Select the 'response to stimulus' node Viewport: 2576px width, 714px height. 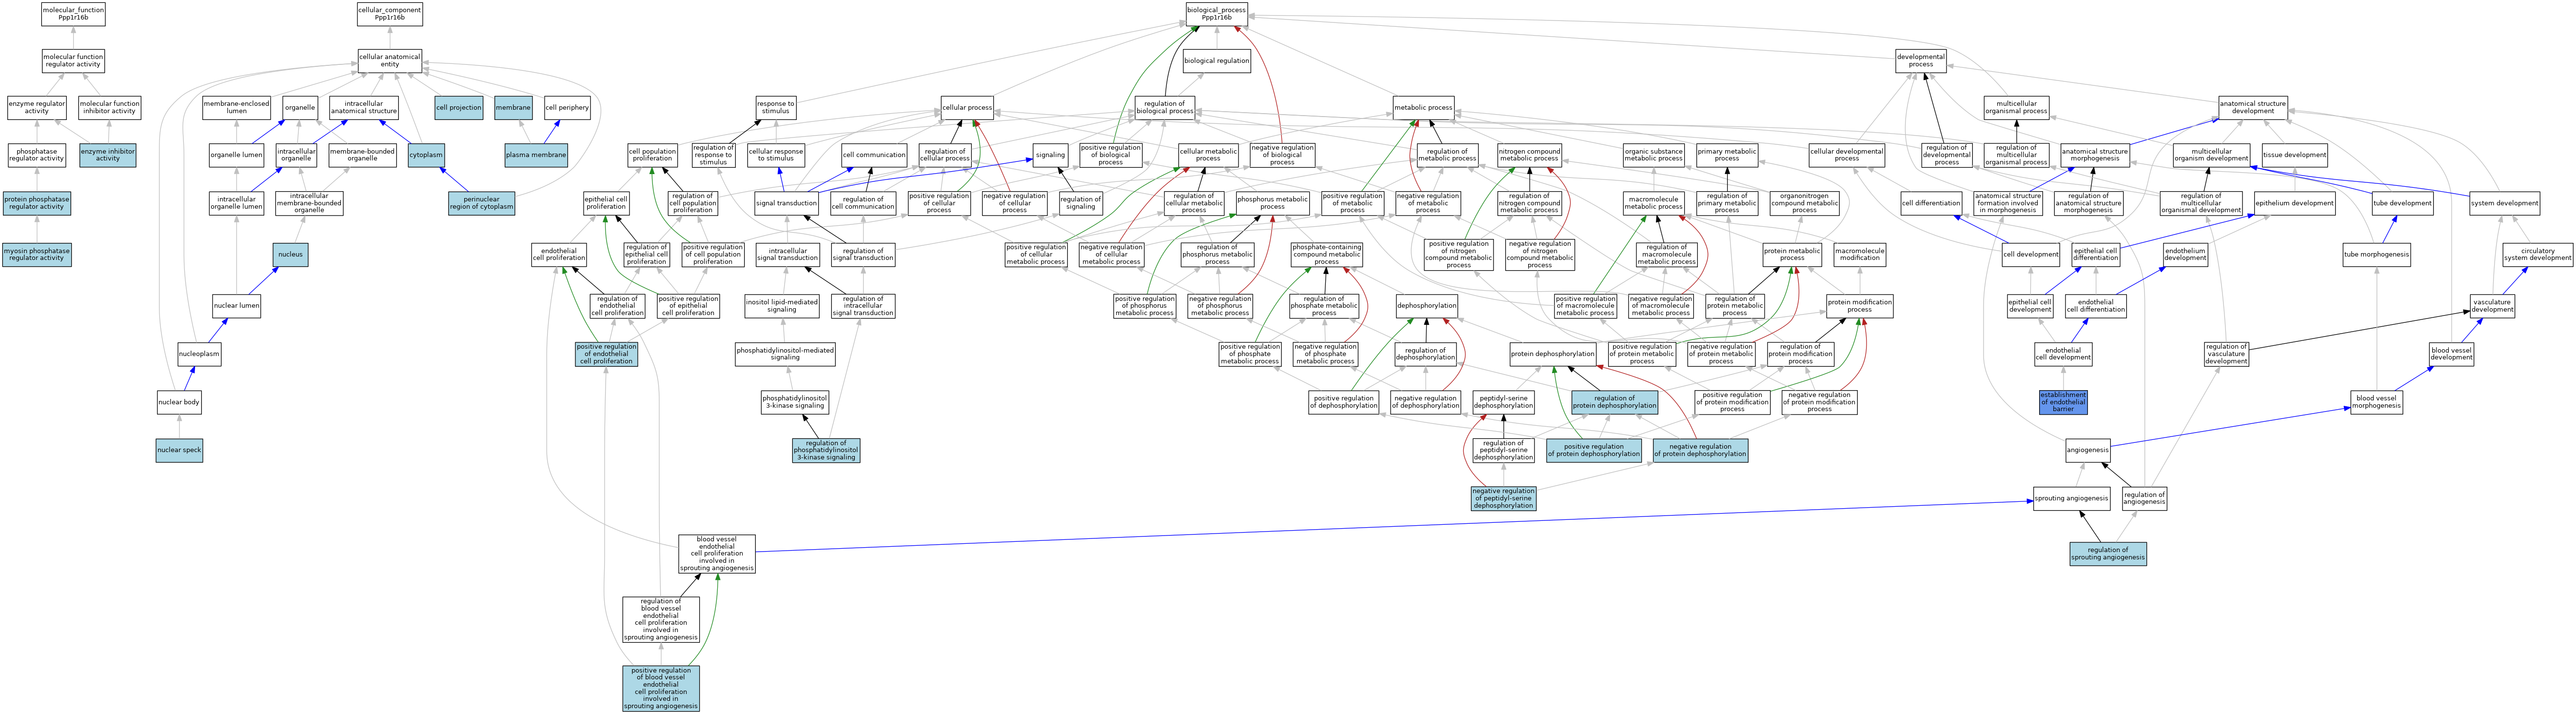pos(776,107)
